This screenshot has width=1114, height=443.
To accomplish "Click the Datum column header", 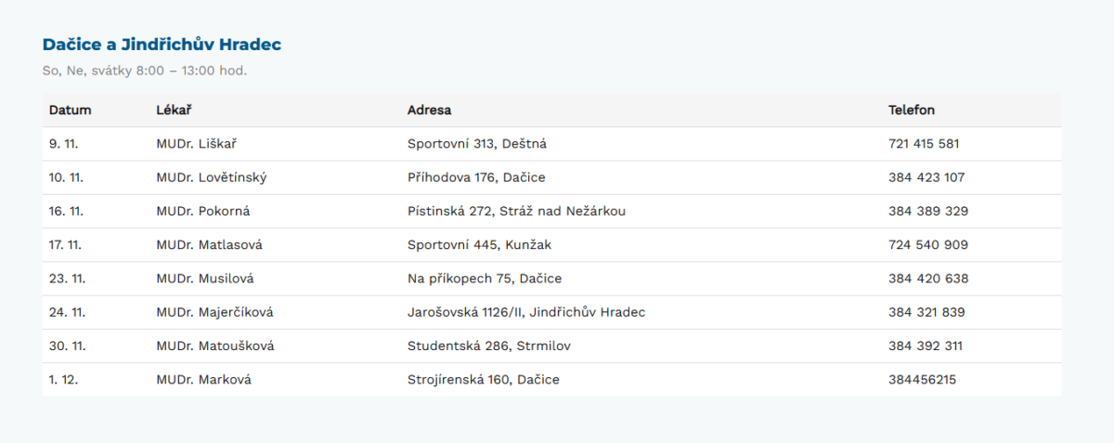I will click(x=70, y=111).
